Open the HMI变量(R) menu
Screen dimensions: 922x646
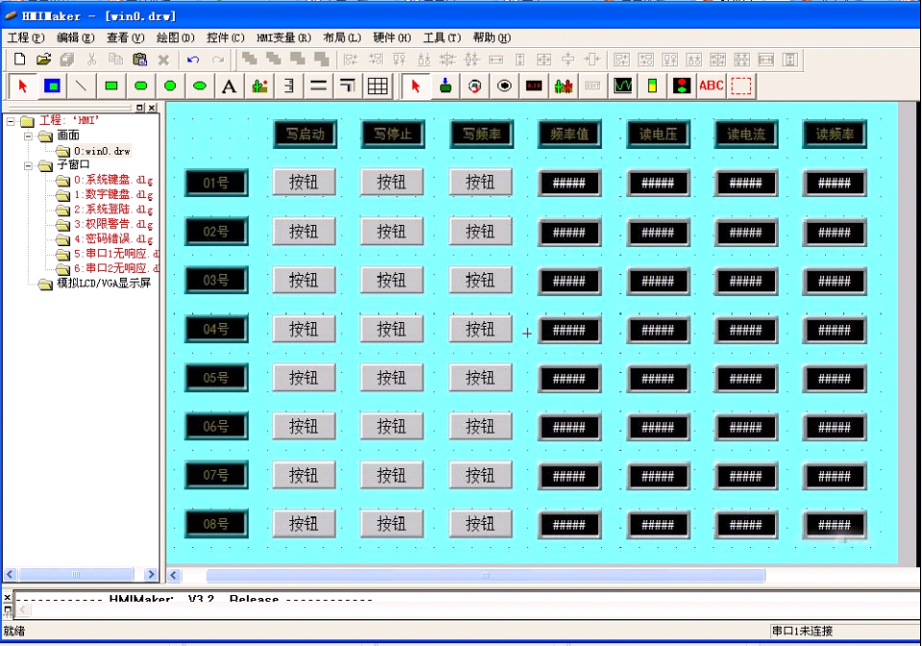point(283,37)
